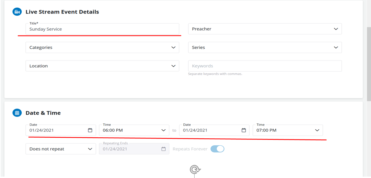Click the Repeating Ends date field
The height and width of the screenshot is (178, 371).
(129, 149)
